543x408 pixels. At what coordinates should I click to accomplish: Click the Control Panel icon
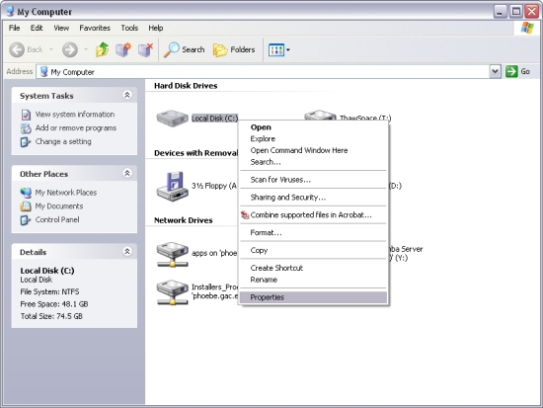click(x=26, y=220)
